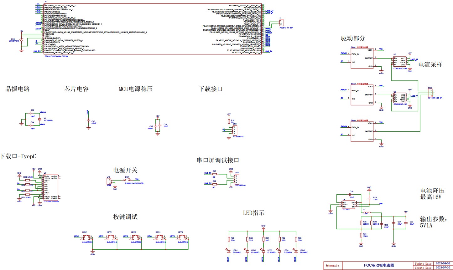Click the Create Date value 2023-07-30
This screenshot has height=270, width=453.
point(443,267)
